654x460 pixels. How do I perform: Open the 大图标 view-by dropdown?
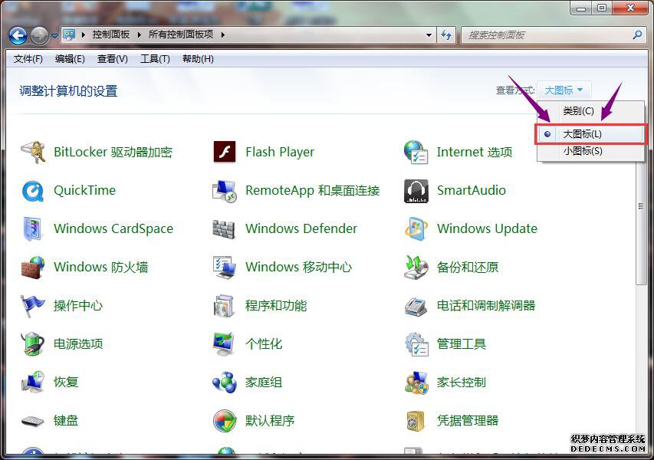564,90
